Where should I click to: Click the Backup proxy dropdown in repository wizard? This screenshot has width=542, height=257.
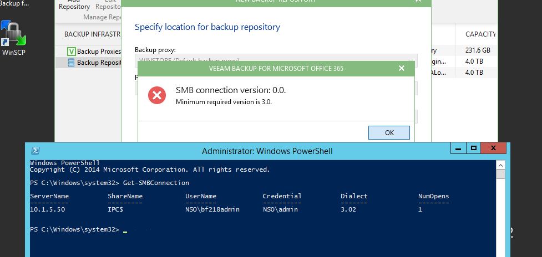pos(276,61)
